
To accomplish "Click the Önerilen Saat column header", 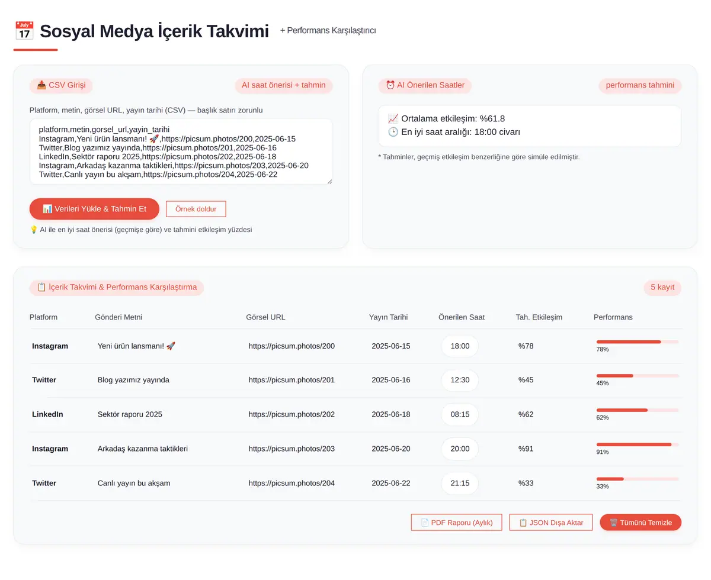I will coord(462,317).
